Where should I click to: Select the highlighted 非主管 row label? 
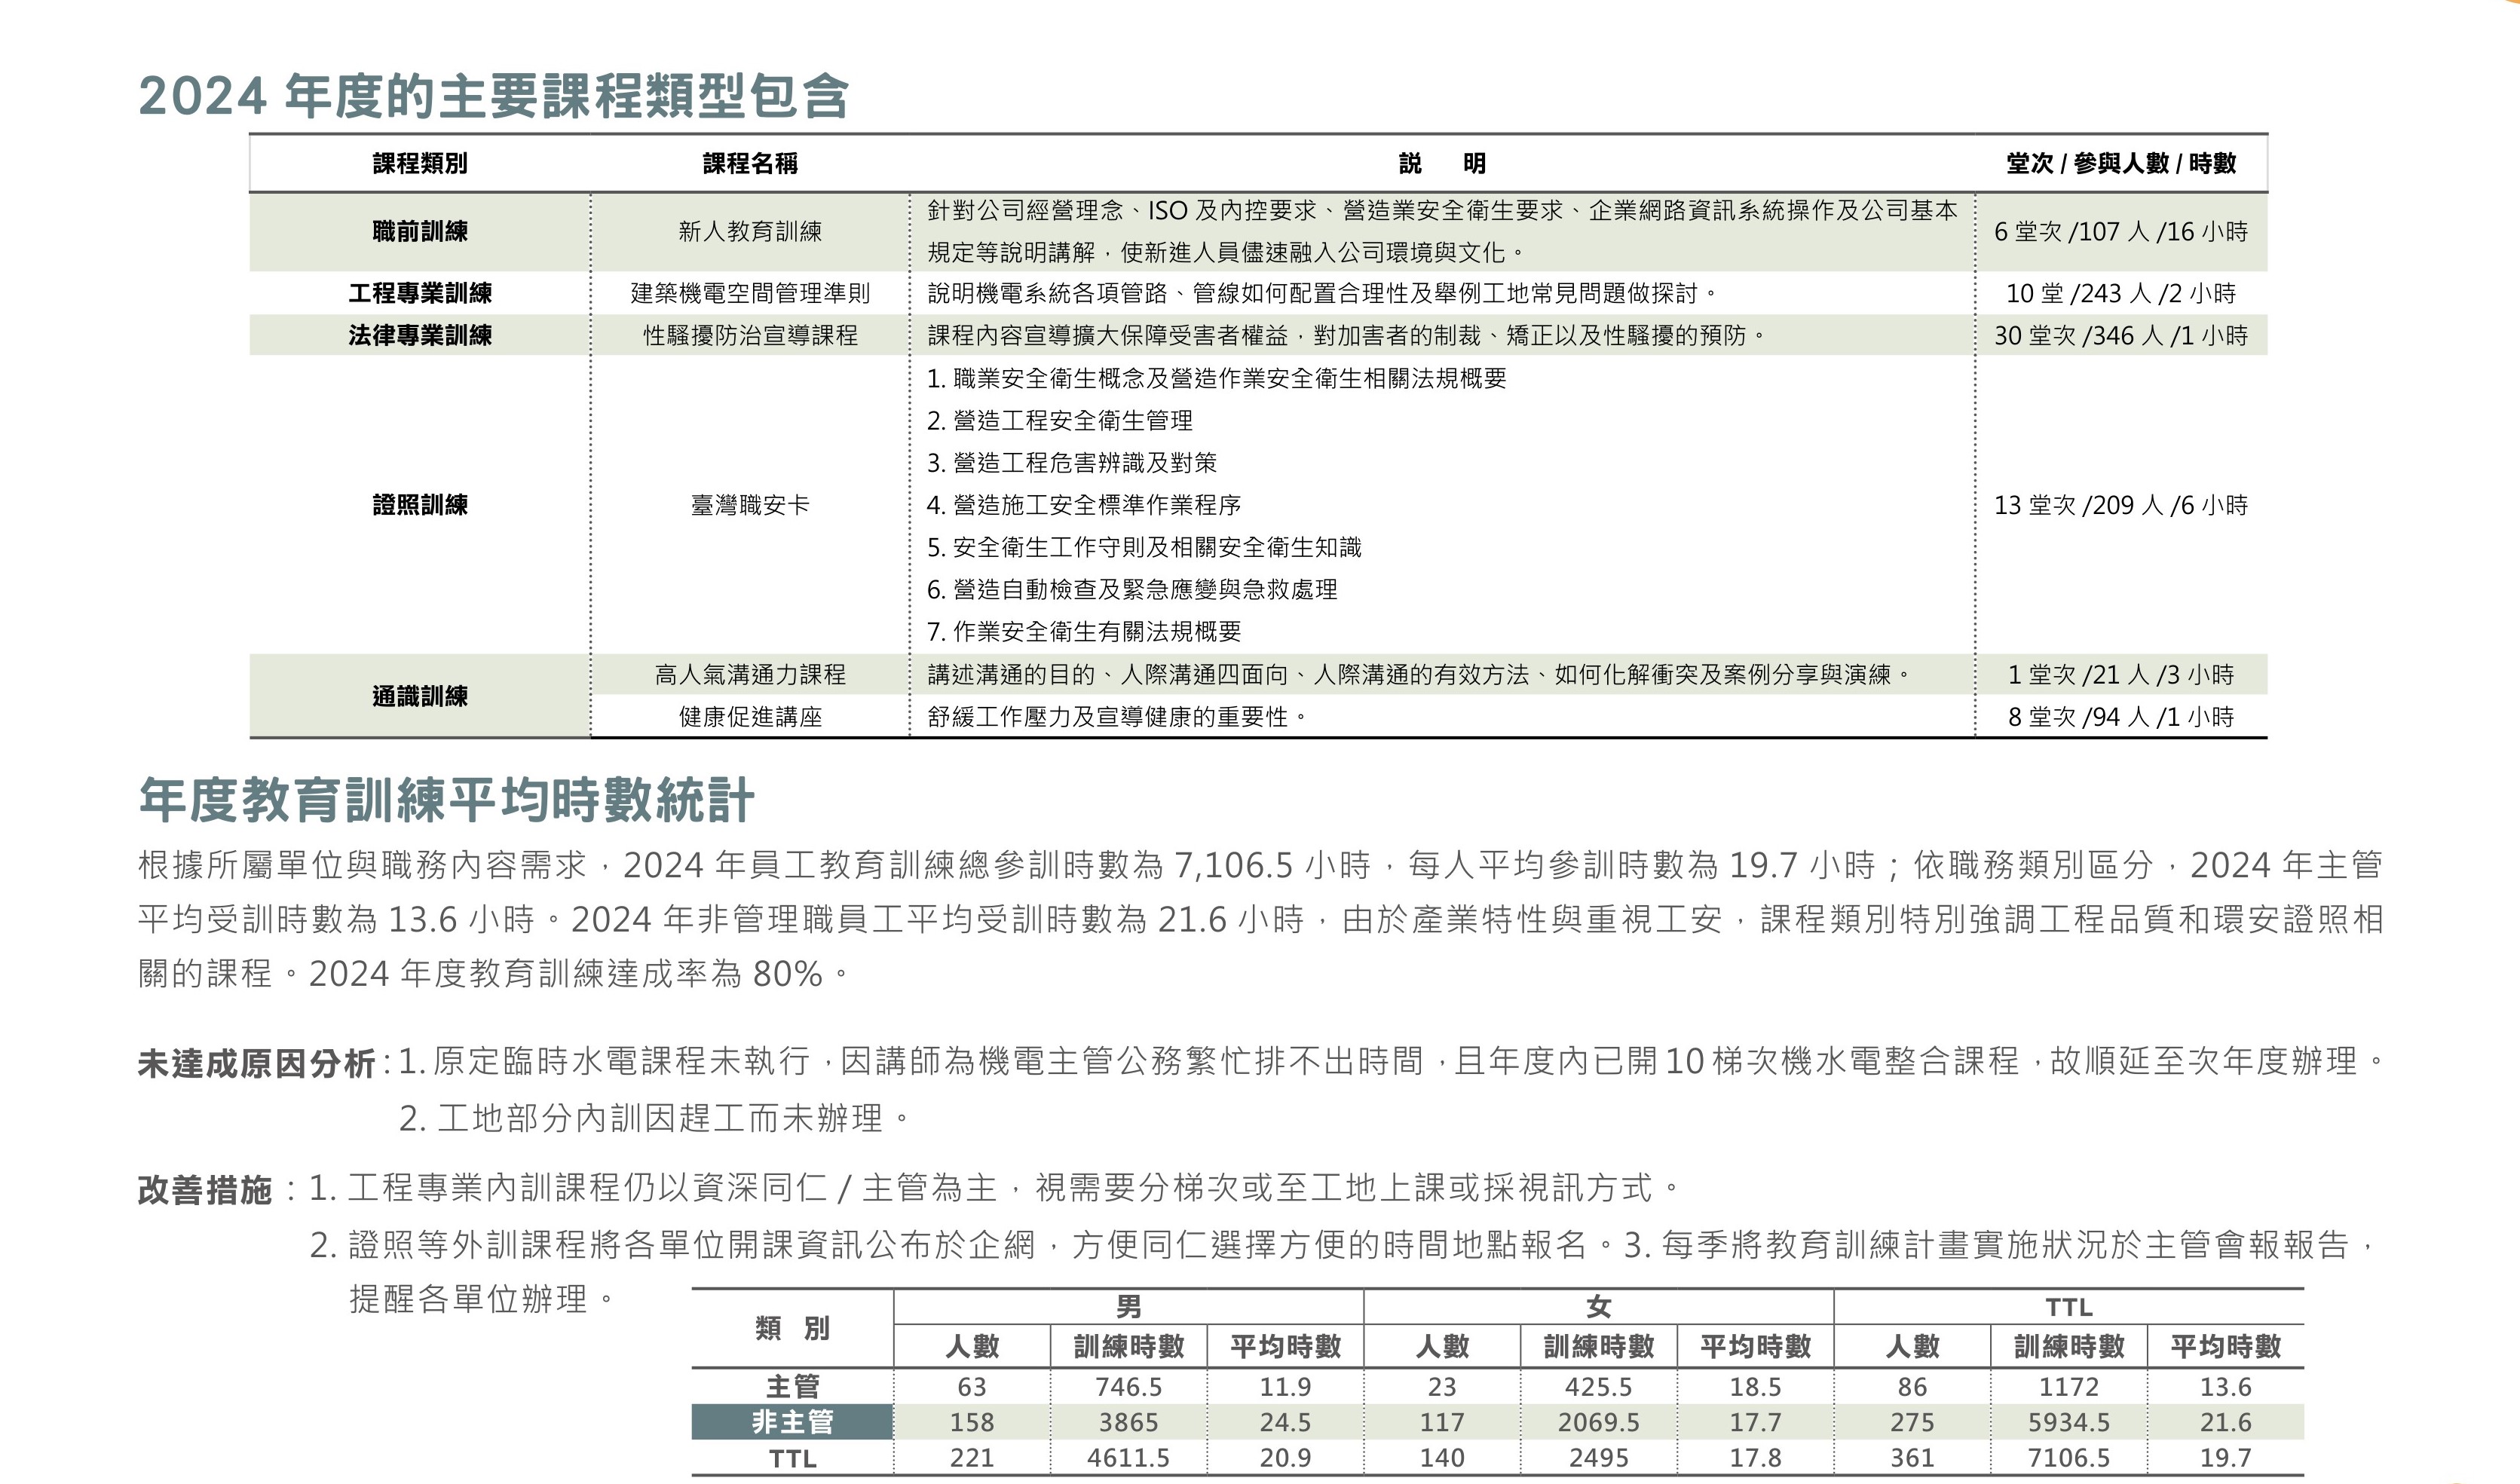tap(792, 1422)
